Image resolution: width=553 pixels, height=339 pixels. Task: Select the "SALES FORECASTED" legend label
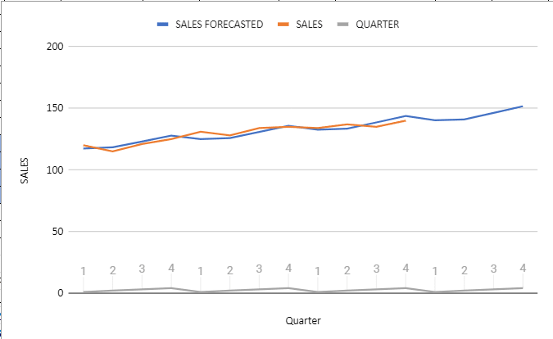pos(219,25)
